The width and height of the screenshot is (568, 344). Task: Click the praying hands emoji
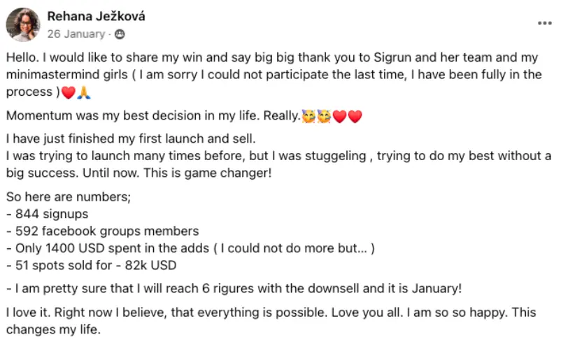pyautogui.click(x=83, y=92)
